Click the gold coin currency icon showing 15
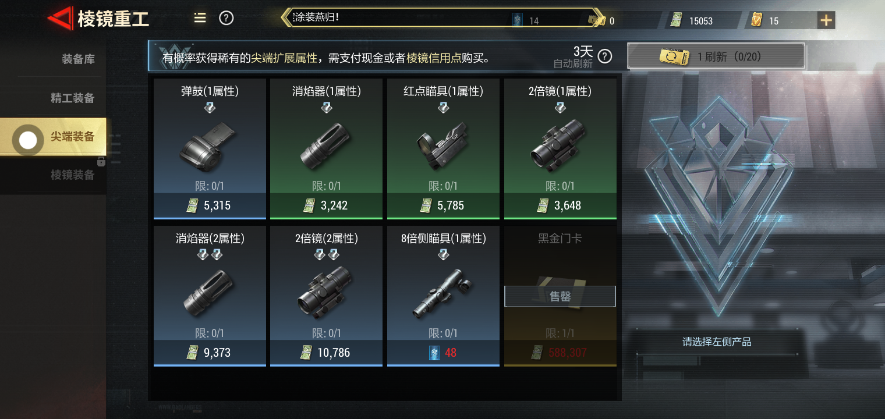This screenshot has width=885, height=419. [x=757, y=20]
